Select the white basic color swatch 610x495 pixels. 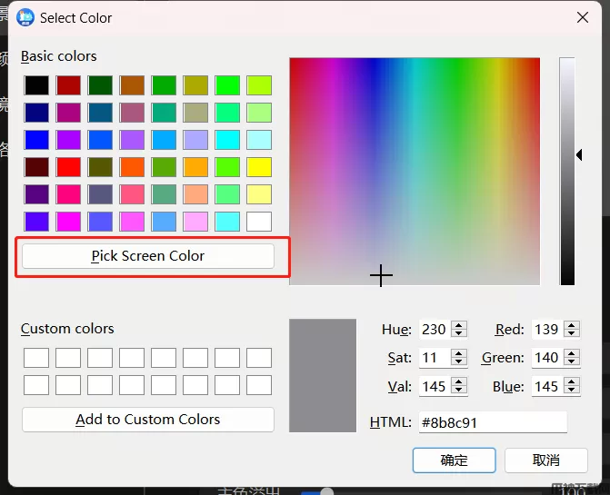(x=259, y=222)
